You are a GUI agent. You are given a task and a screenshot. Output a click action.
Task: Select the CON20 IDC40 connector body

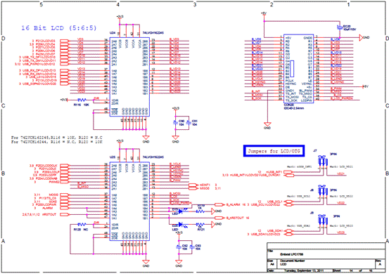299,69
